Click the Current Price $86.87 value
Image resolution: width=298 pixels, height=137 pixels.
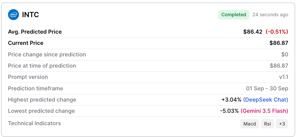(x=279, y=43)
